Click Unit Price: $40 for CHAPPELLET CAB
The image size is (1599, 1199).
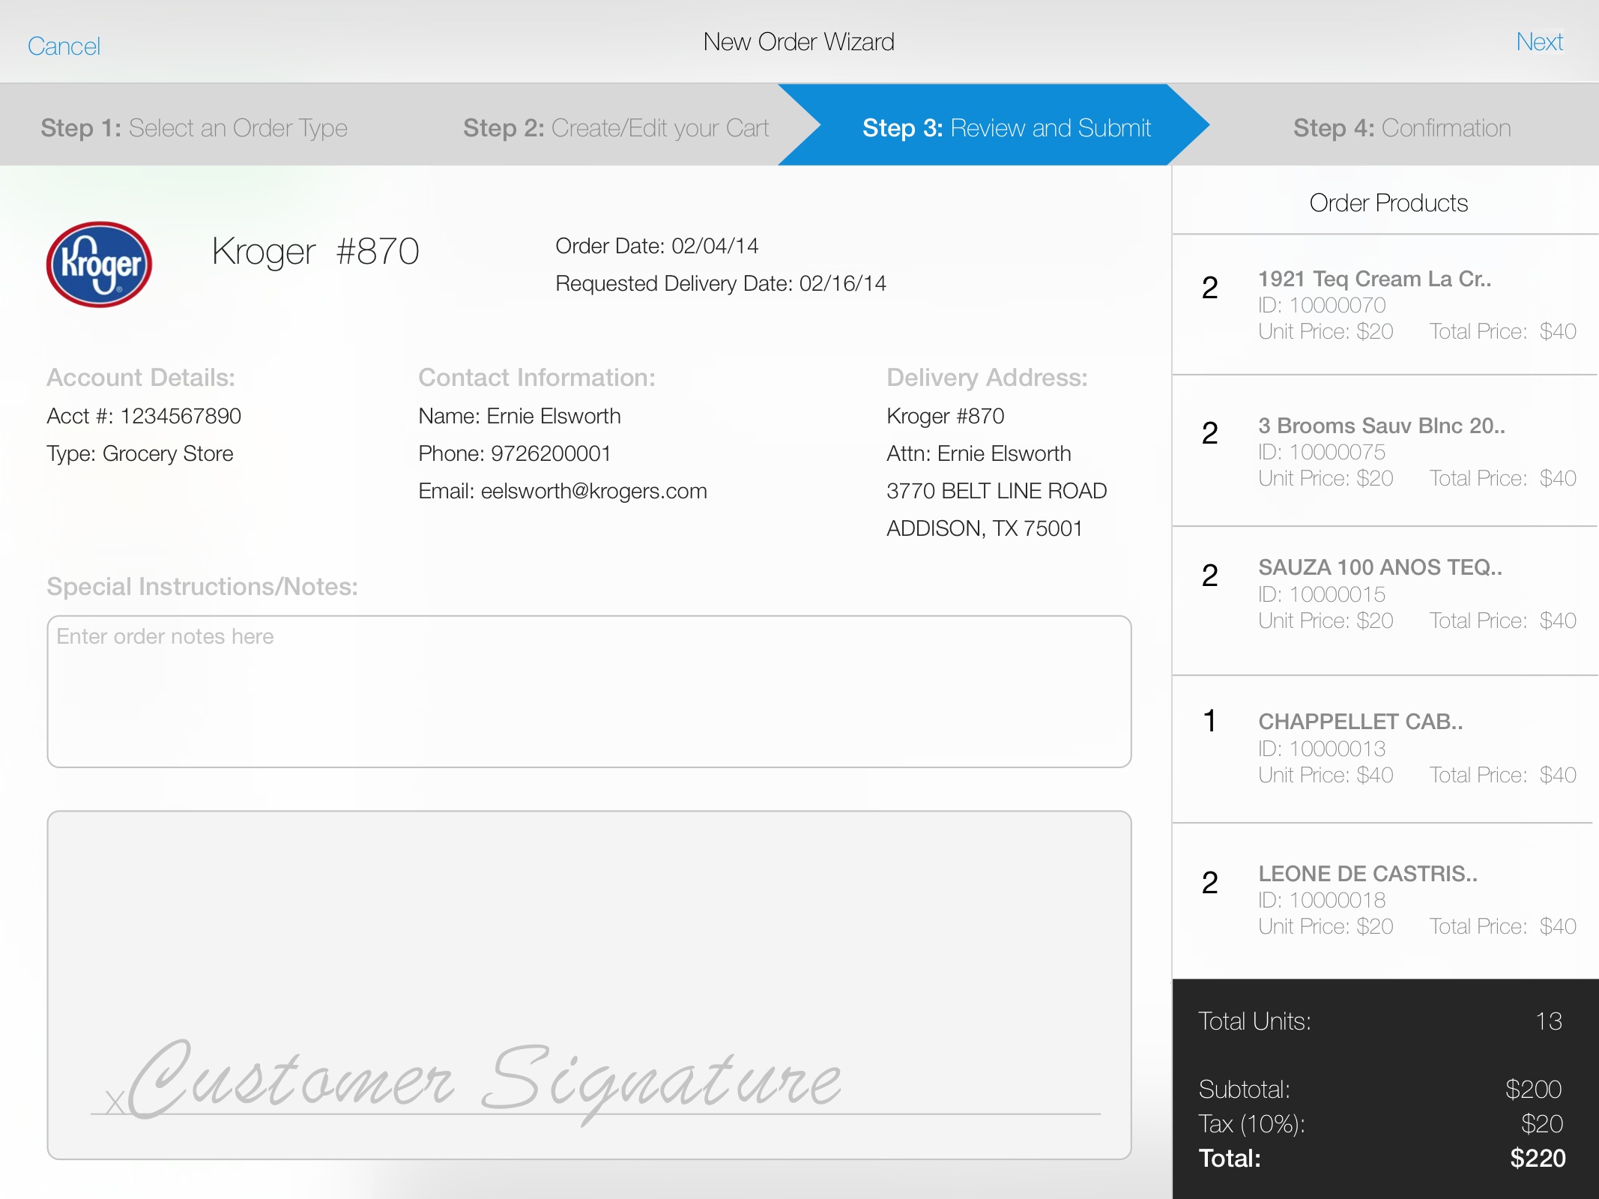1326,775
